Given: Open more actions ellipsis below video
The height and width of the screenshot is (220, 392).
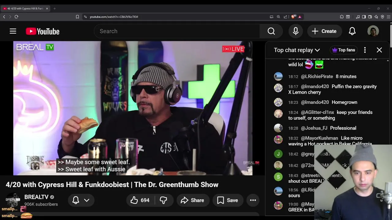Looking at the screenshot, I should coord(253,200).
